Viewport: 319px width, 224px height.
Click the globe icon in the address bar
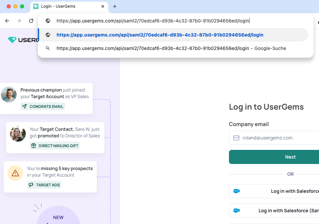(48, 21)
